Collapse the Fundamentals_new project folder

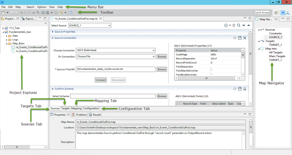click(x=4, y=32)
